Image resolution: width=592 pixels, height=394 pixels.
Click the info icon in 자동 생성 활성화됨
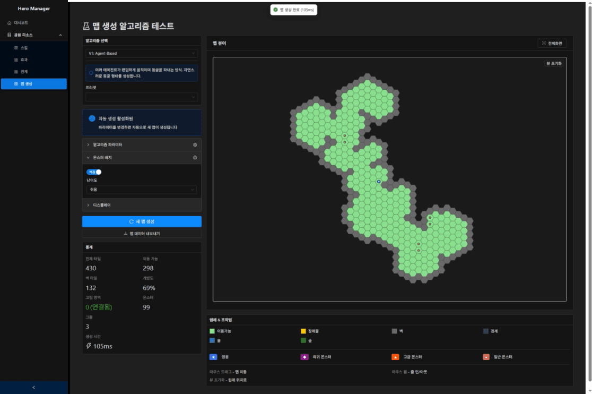[x=92, y=118]
